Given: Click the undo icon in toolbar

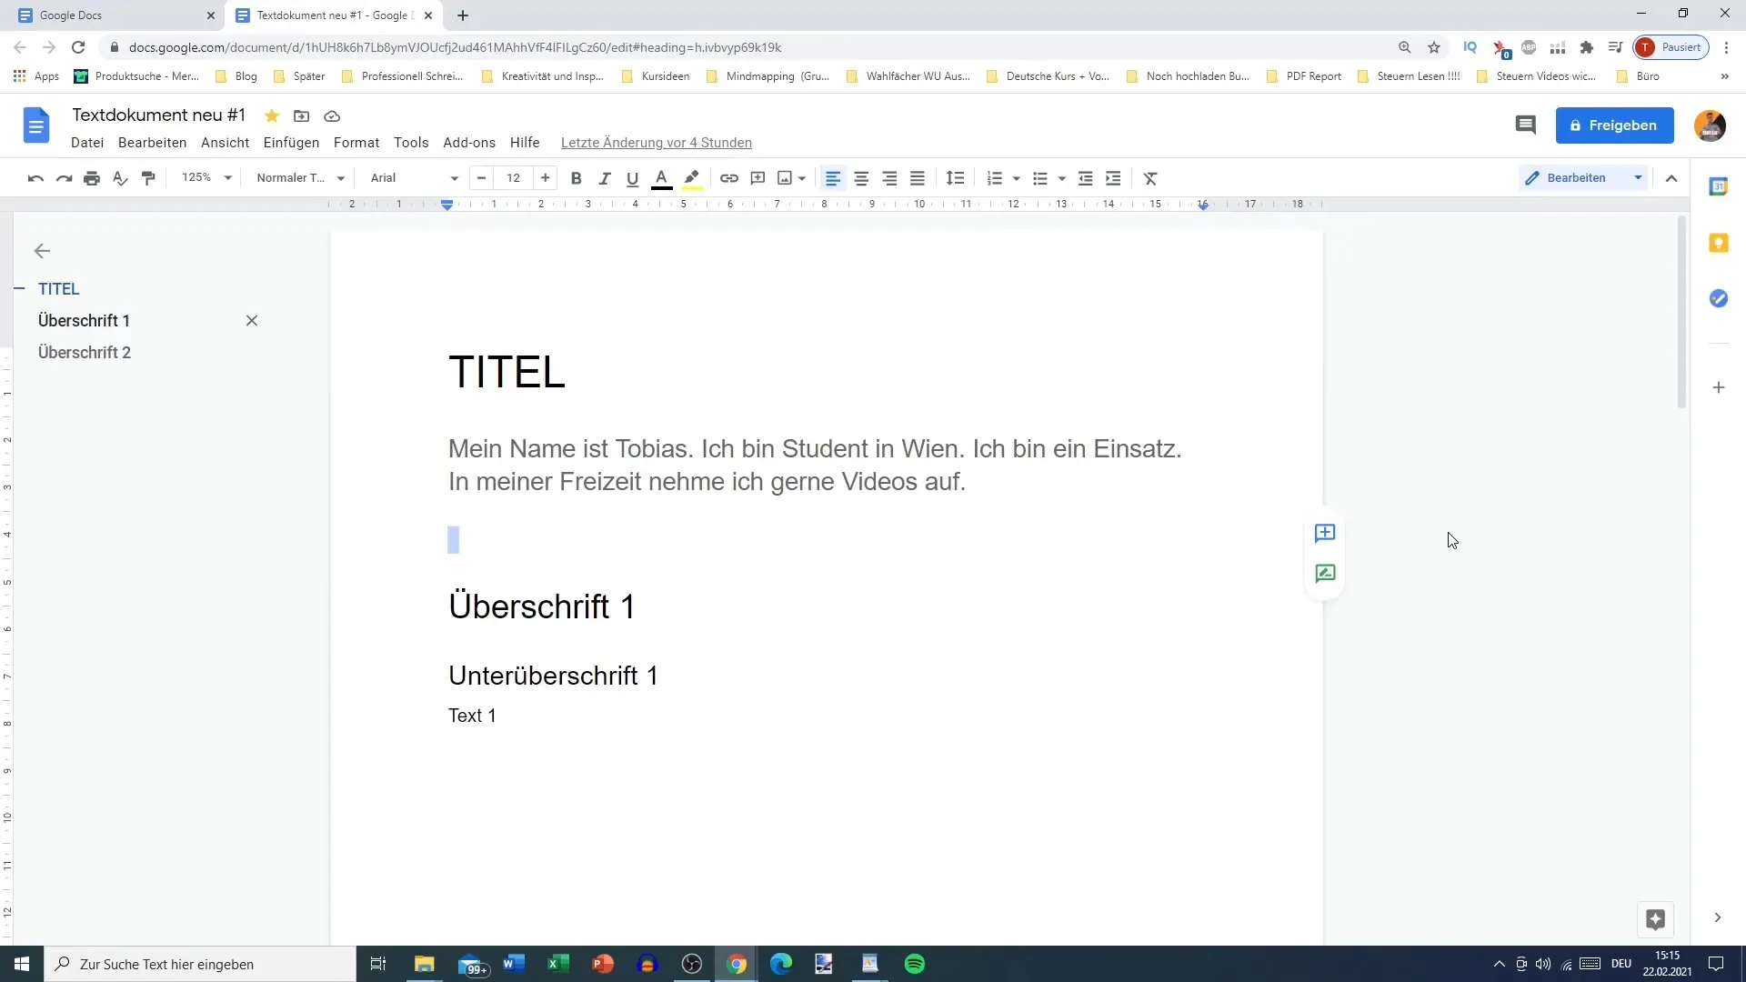Looking at the screenshot, I should (35, 177).
